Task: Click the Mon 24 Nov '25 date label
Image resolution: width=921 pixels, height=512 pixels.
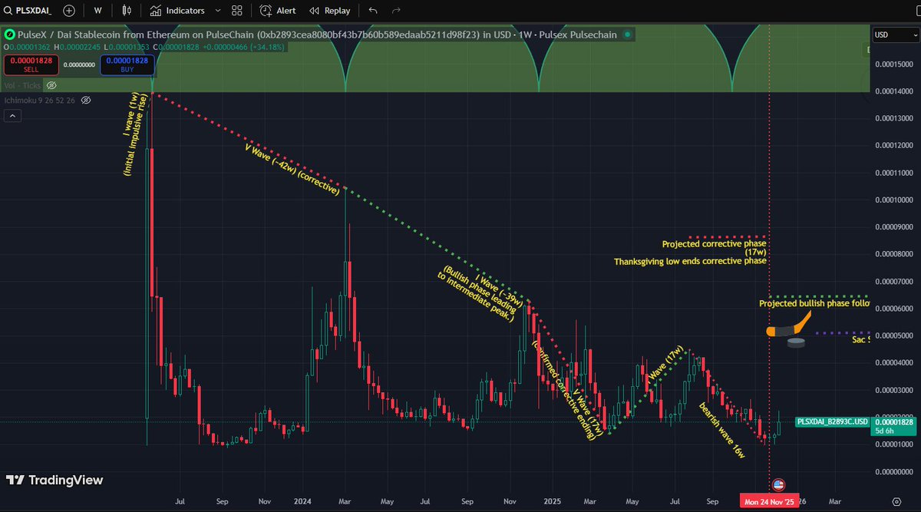Action: pos(769,501)
